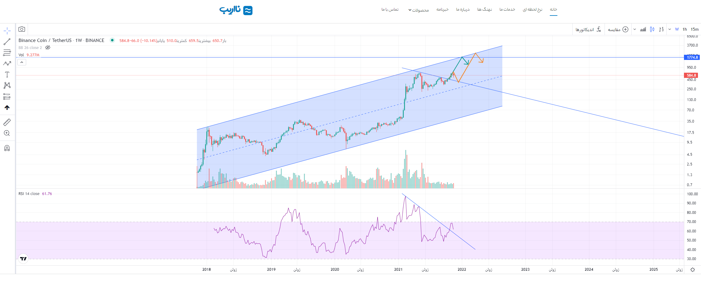The height and width of the screenshot is (282, 701).
Task: Click the 584.8 current price label
Action: click(x=691, y=75)
